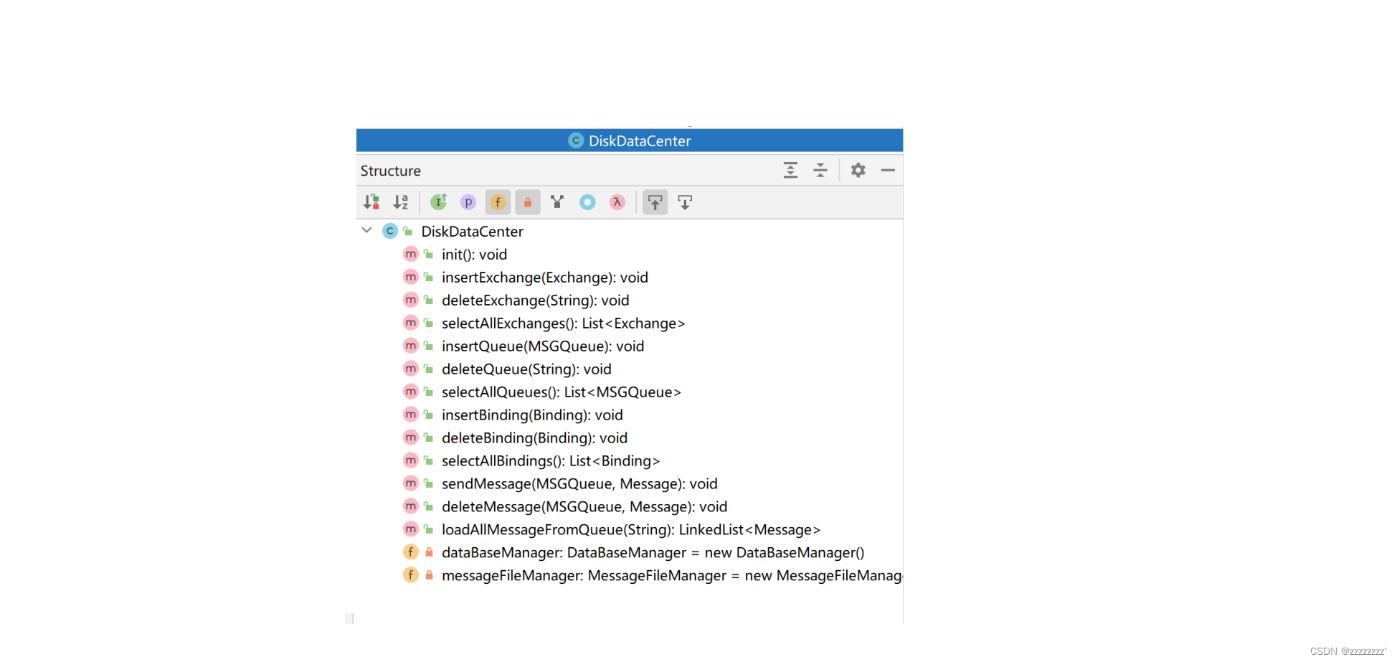
Task: Select dataBaseManager field row
Action: 653,553
